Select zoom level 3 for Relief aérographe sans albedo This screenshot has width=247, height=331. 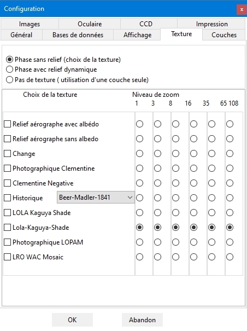(x=157, y=138)
